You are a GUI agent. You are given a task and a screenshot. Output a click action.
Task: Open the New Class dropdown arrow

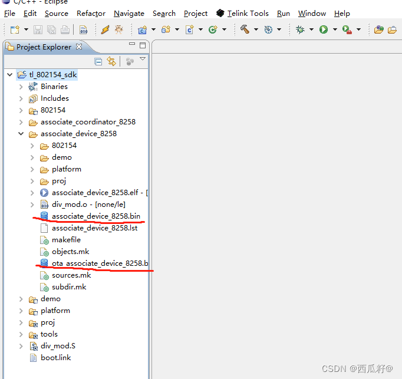(x=224, y=29)
